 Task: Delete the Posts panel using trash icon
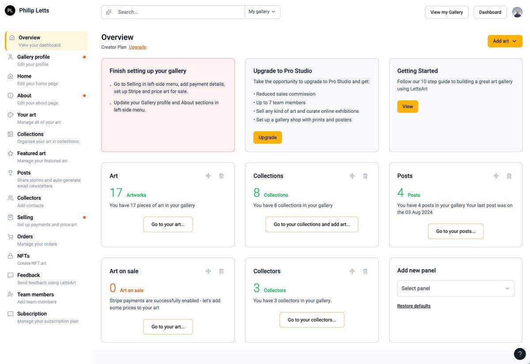509,176
